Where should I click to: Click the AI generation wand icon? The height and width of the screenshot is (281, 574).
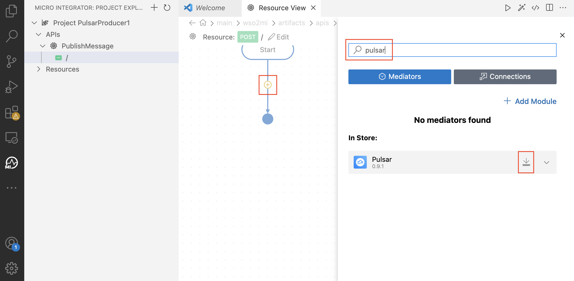coord(522,8)
